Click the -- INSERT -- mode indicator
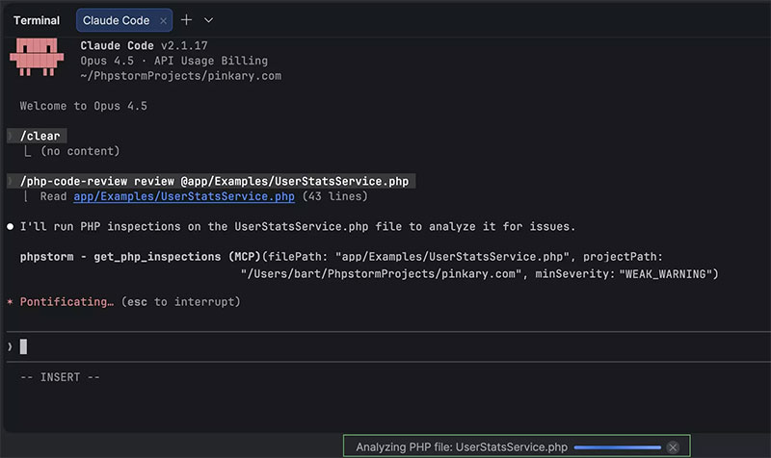Image resolution: width=771 pixels, height=458 pixels. point(60,376)
